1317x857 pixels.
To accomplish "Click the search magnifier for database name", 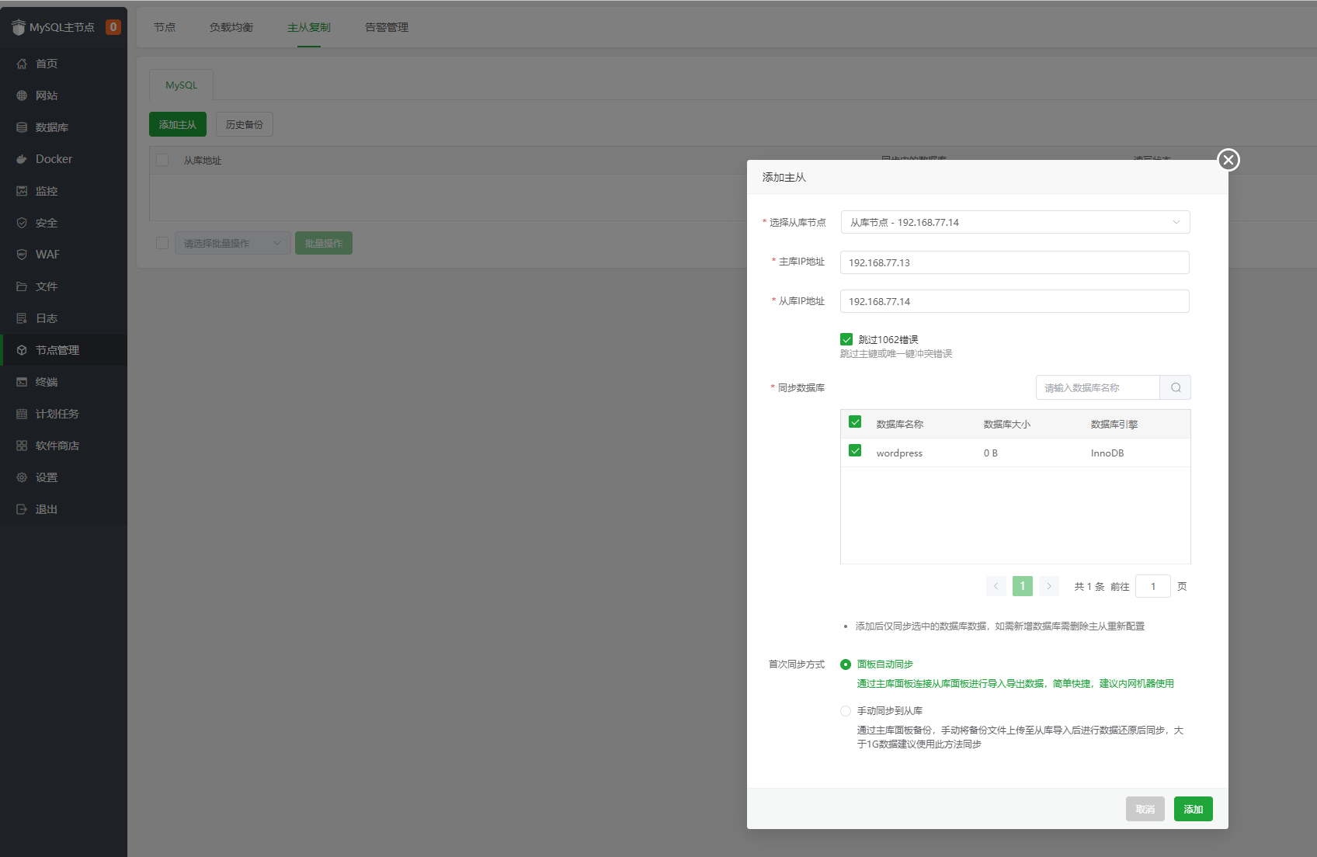I will pos(1176,387).
